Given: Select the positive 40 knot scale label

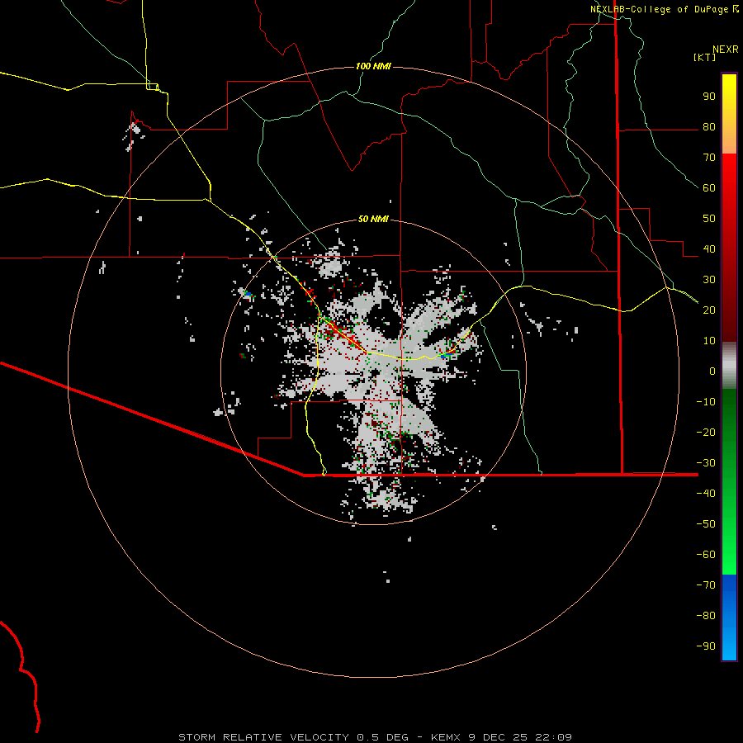Looking at the screenshot, I should (x=709, y=248).
